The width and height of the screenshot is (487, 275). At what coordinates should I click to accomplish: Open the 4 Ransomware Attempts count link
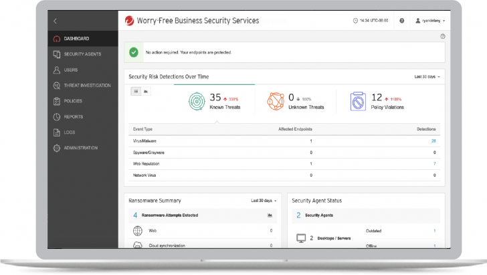pos(135,215)
